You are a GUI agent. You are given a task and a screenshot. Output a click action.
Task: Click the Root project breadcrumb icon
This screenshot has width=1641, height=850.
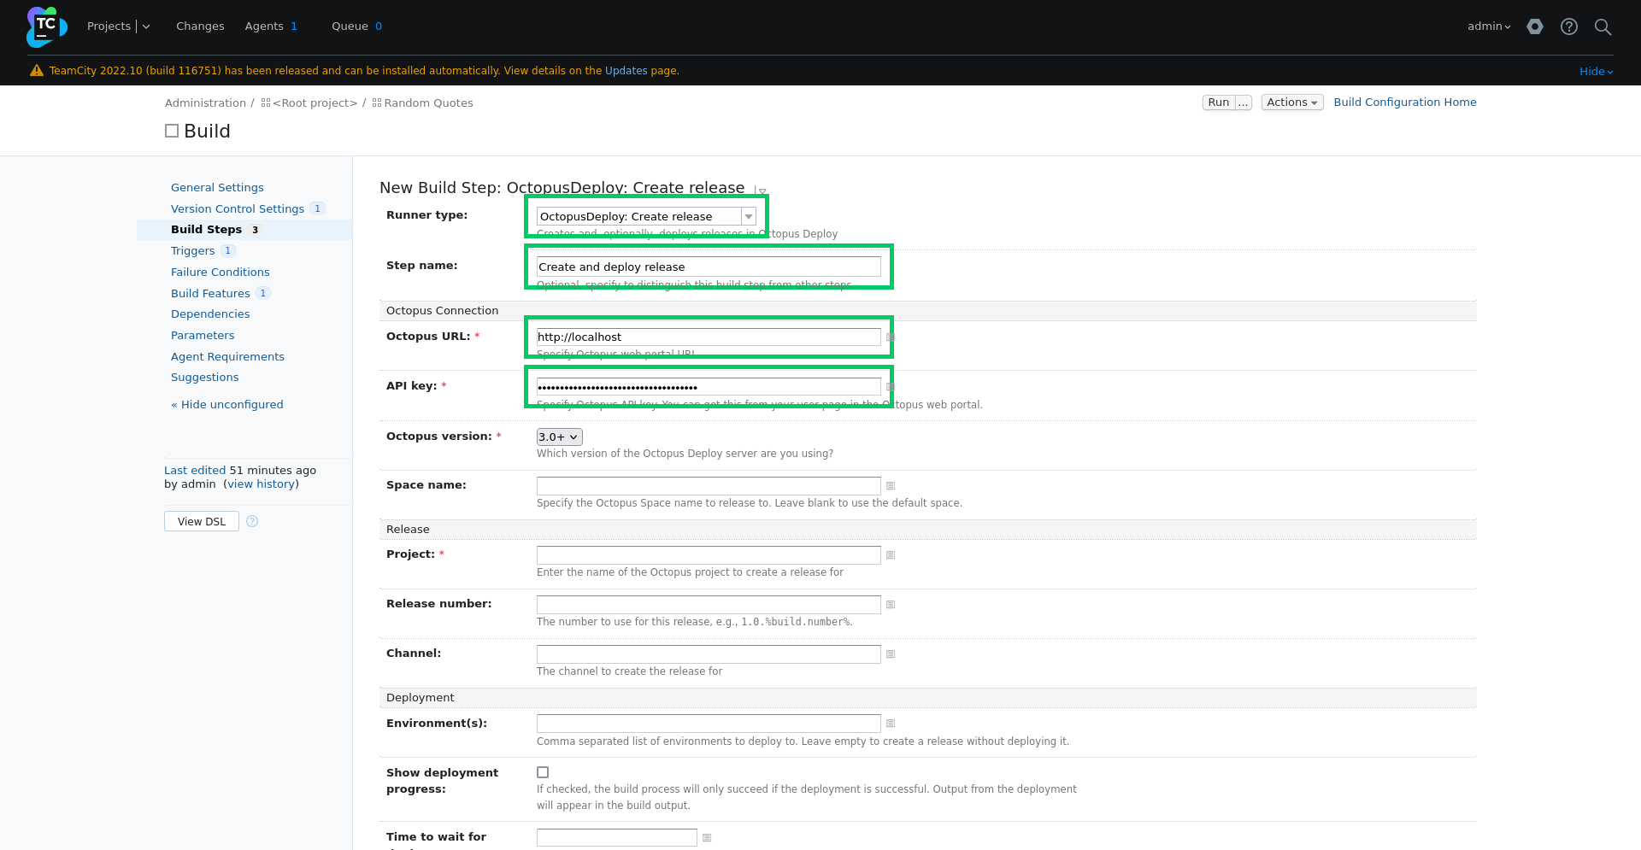point(266,103)
